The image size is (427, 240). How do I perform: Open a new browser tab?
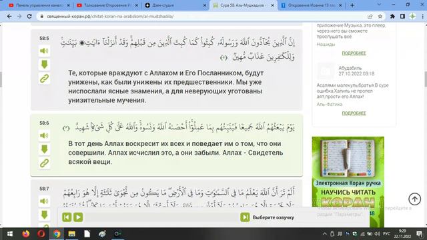(352, 5)
